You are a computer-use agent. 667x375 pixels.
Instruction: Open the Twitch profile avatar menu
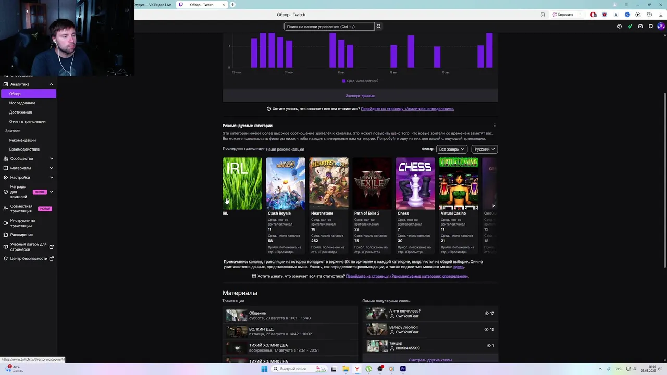click(x=661, y=26)
